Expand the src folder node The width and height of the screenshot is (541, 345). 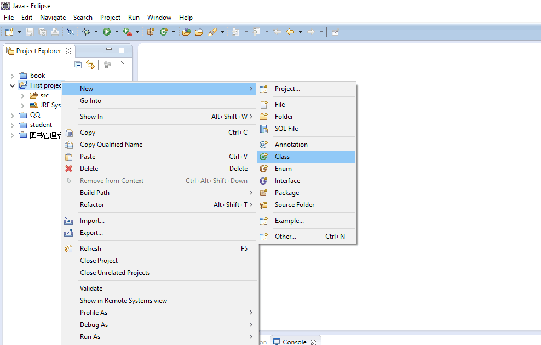tap(23, 96)
